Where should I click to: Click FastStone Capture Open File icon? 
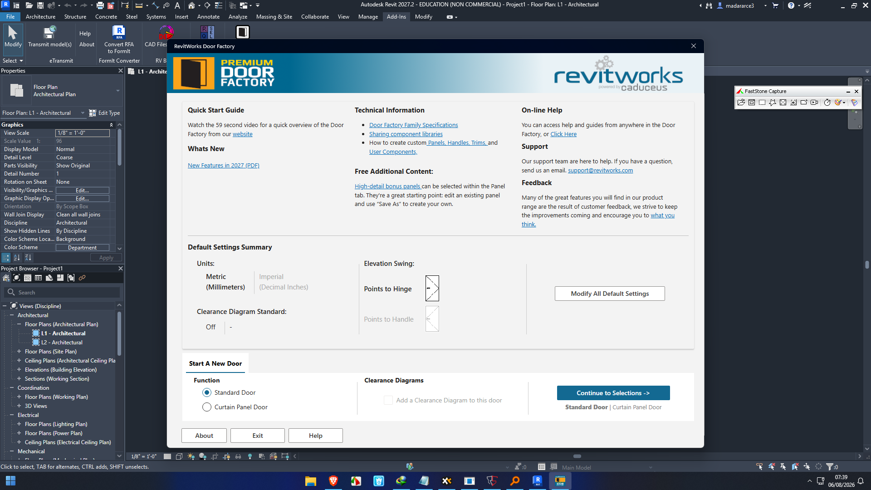point(741,103)
